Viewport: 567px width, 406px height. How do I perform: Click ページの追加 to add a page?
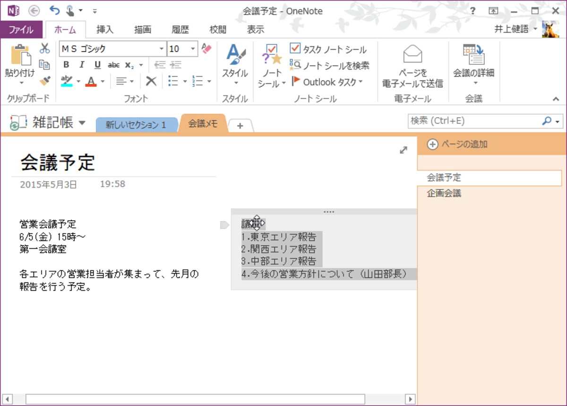coord(458,145)
